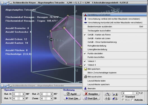The image size is (148, 105).
Task: Choose Textausgabe ausschalten
Action: [x=115, y=31]
